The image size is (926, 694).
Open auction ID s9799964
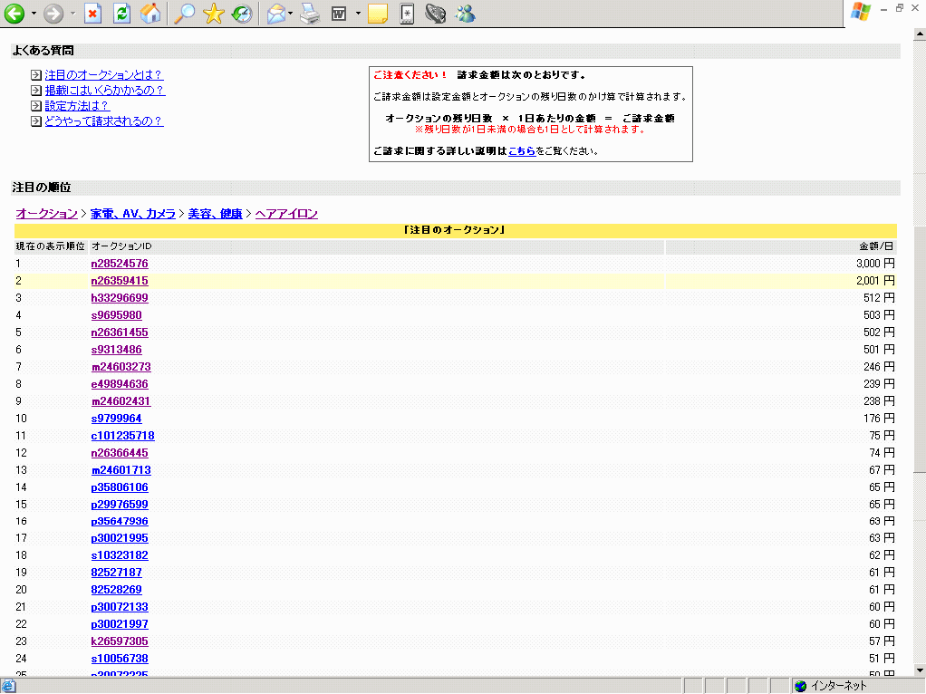click(x=116, y=419)
